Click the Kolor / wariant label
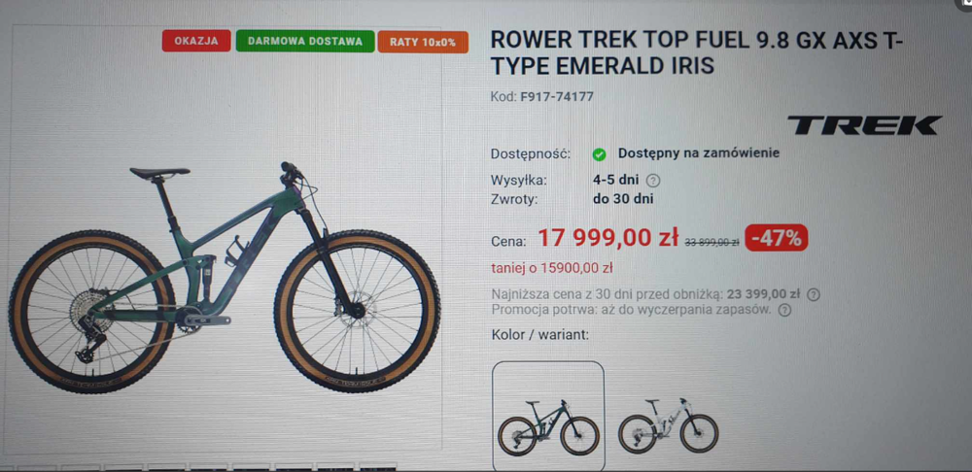This screenshot has height=472, width=972. click(539, 335)
